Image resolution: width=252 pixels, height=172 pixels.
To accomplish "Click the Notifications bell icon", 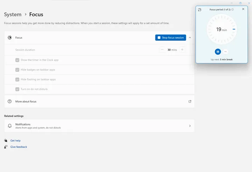I will pyautogui.click(x=10, y=126).
